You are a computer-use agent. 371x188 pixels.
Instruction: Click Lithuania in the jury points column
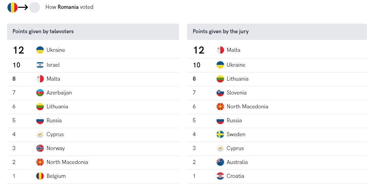point(237,79)
